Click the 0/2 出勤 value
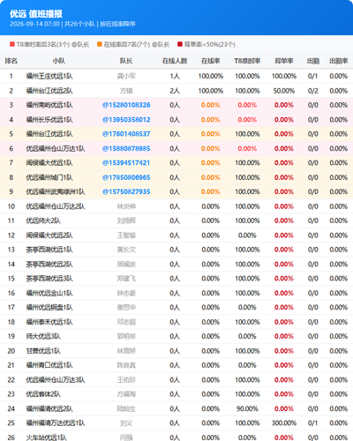The image size is (353, 441). [x=313, y=91]
